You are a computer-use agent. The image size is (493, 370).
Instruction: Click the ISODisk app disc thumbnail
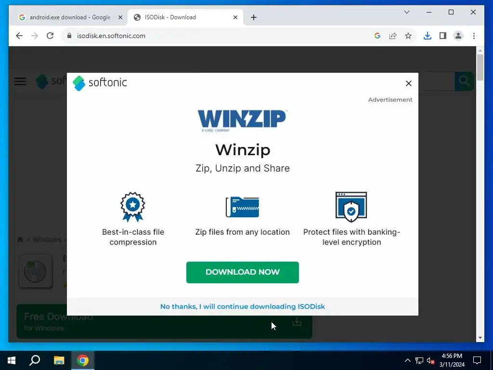pyautogui.click(x=35, y=271)
